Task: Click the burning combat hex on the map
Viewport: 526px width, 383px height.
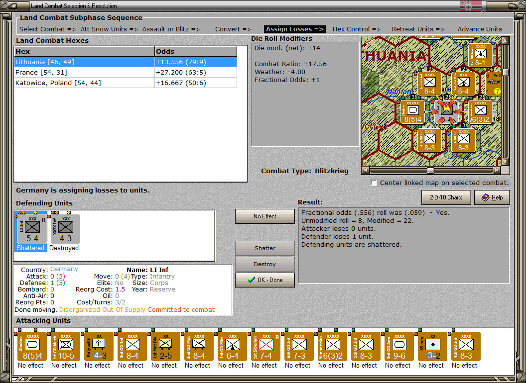Action: pyautogui.click(x=446, y=112)
